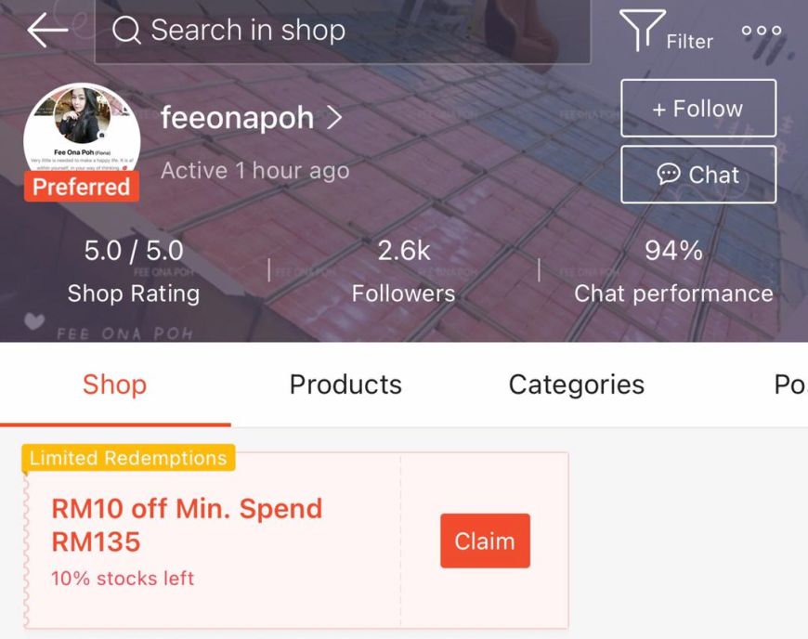The height and width of the screenshot is (639, 808).
Task: View the 5.0 / 5.0 Shop Rating
Action: [134, 271]
